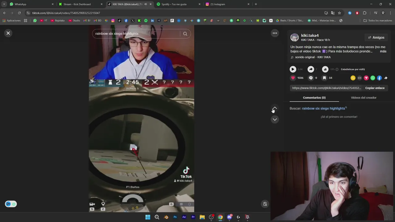Go to previous video with up chevron
The width and height of the screenshot is (395, 222).
(275, 108)
